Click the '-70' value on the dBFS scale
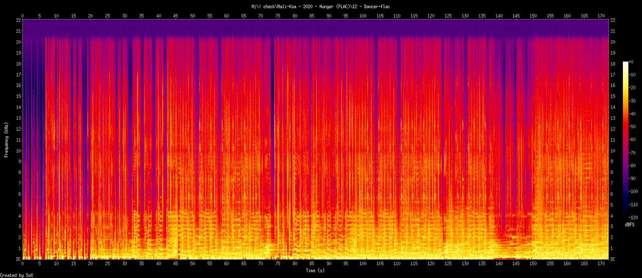This screenshot has height=278, width=642. 632,153
